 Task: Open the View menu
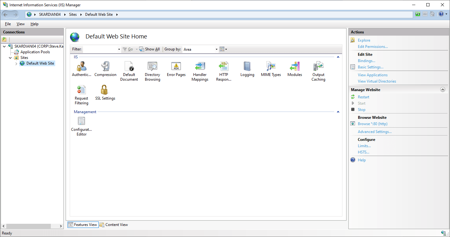(x=21, y=24)
